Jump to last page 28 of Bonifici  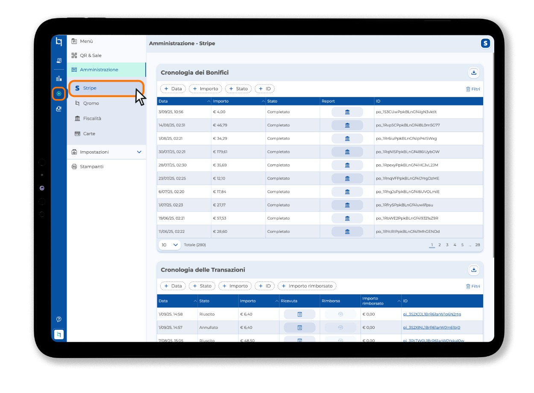point(478,245)
